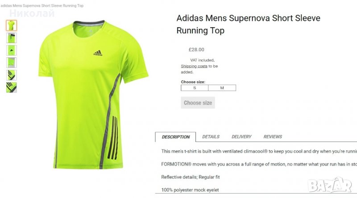The width and height of the screenshot is (357, 198).
Task: Select the first front-view shirt thumbnail
Action: tap(12, 25)
